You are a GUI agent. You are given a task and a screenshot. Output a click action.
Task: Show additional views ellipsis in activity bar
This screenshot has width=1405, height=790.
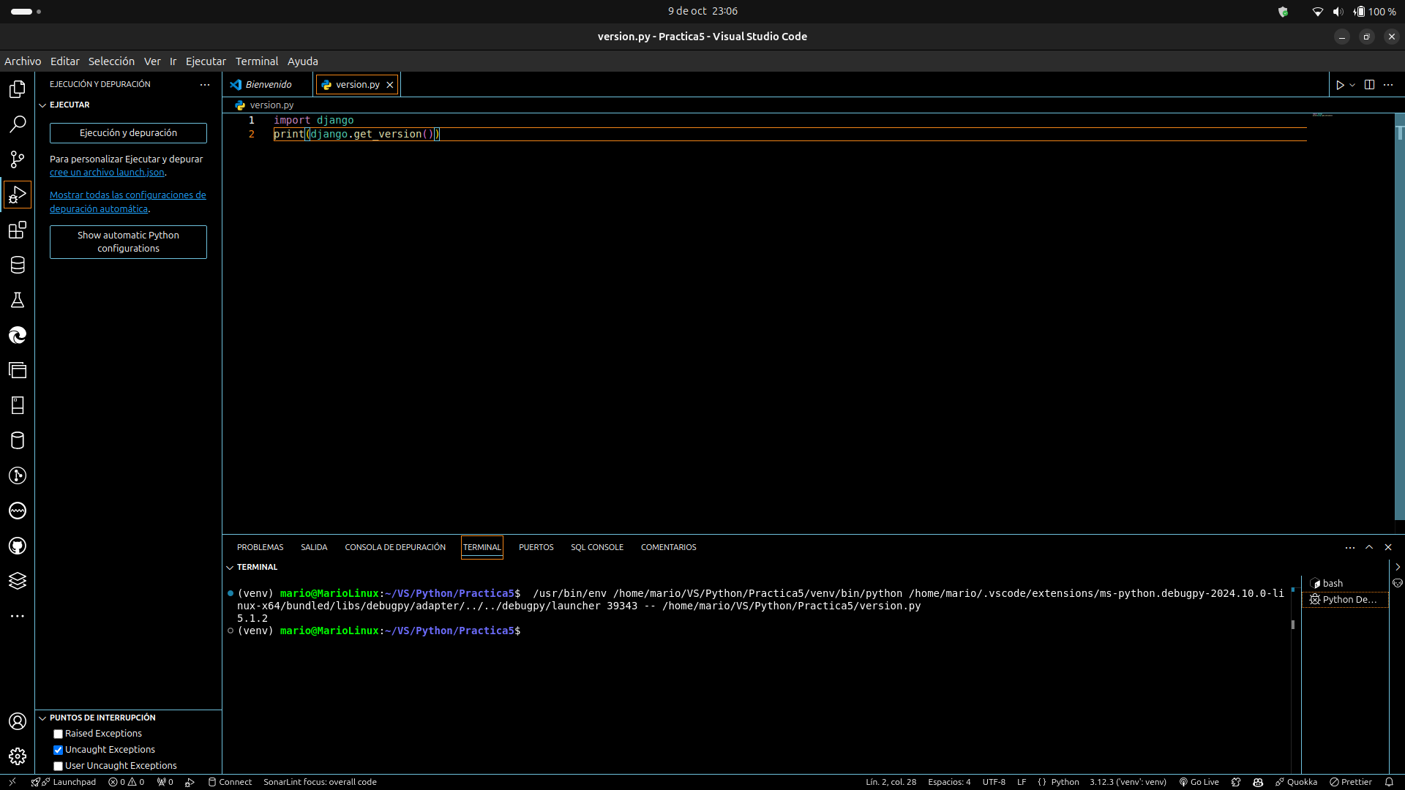click(18, 616)
